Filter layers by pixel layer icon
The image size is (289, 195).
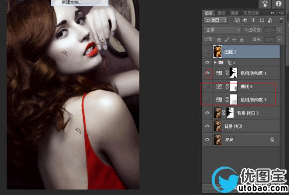[x=237, y=20]
